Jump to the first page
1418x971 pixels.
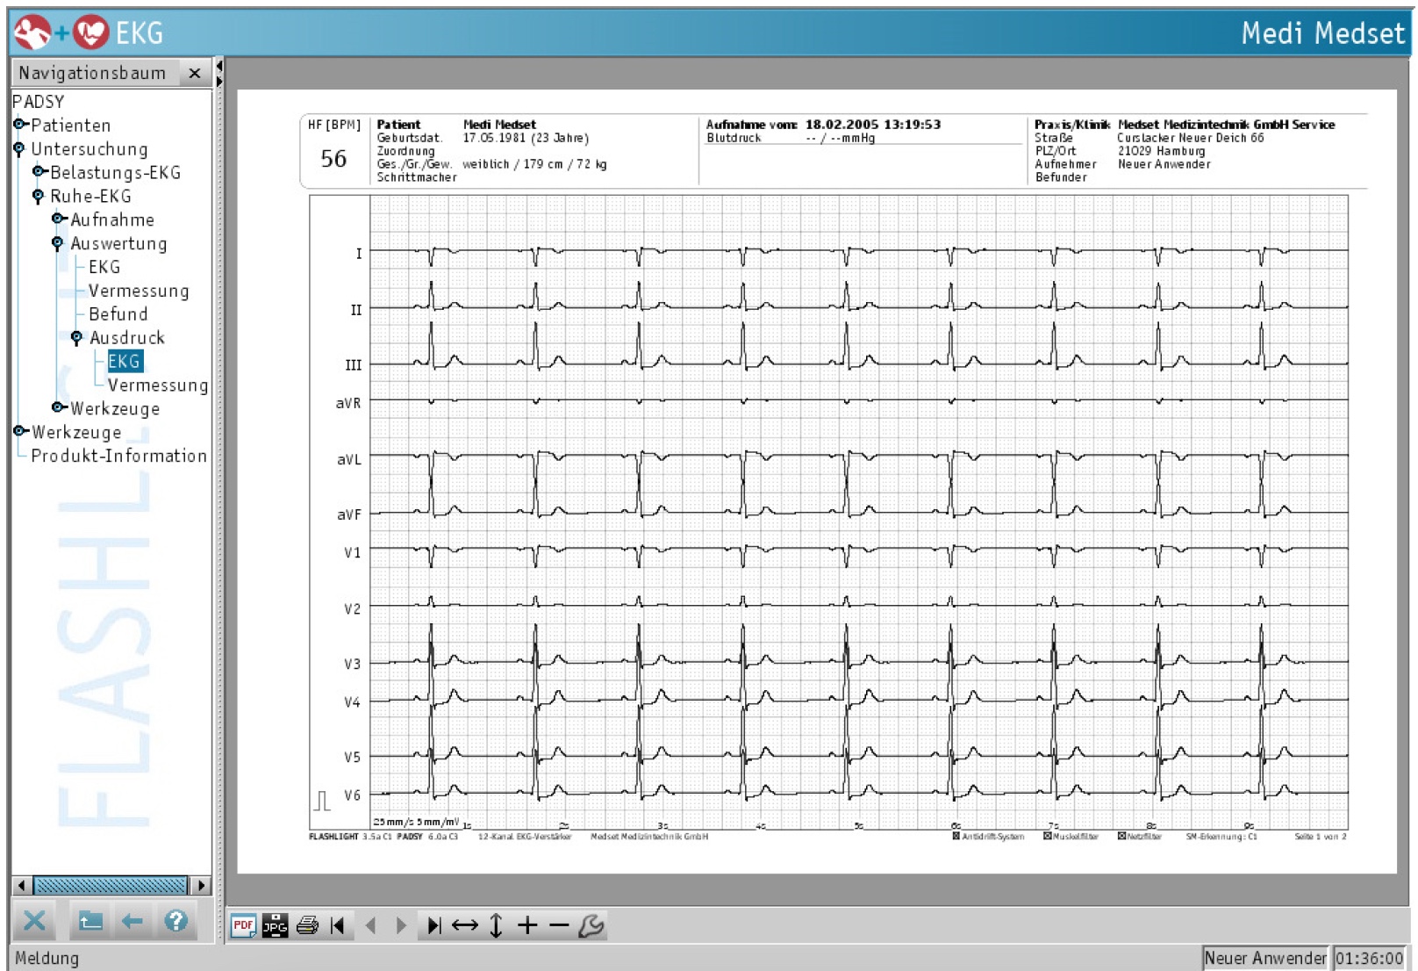pos(338,924)
